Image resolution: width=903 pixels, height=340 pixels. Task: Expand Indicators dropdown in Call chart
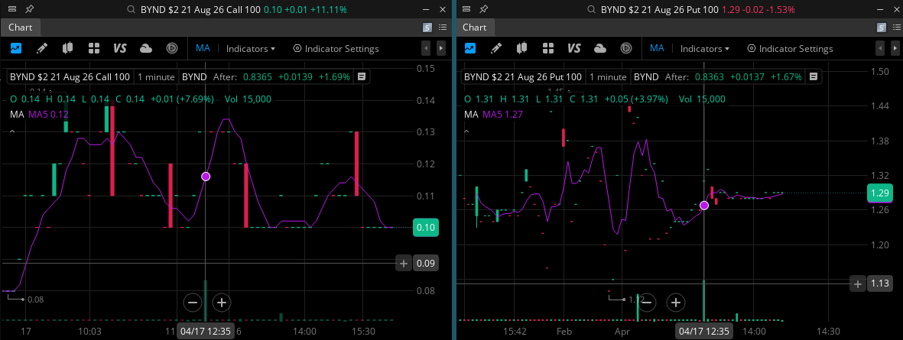(251, 49)
